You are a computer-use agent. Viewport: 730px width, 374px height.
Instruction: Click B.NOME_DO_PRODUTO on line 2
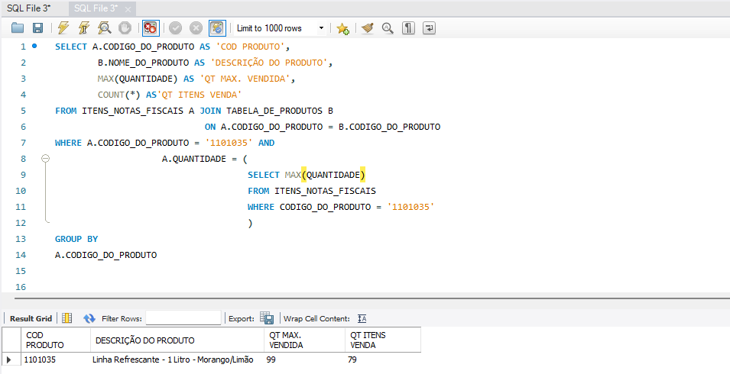click(143, 63)
